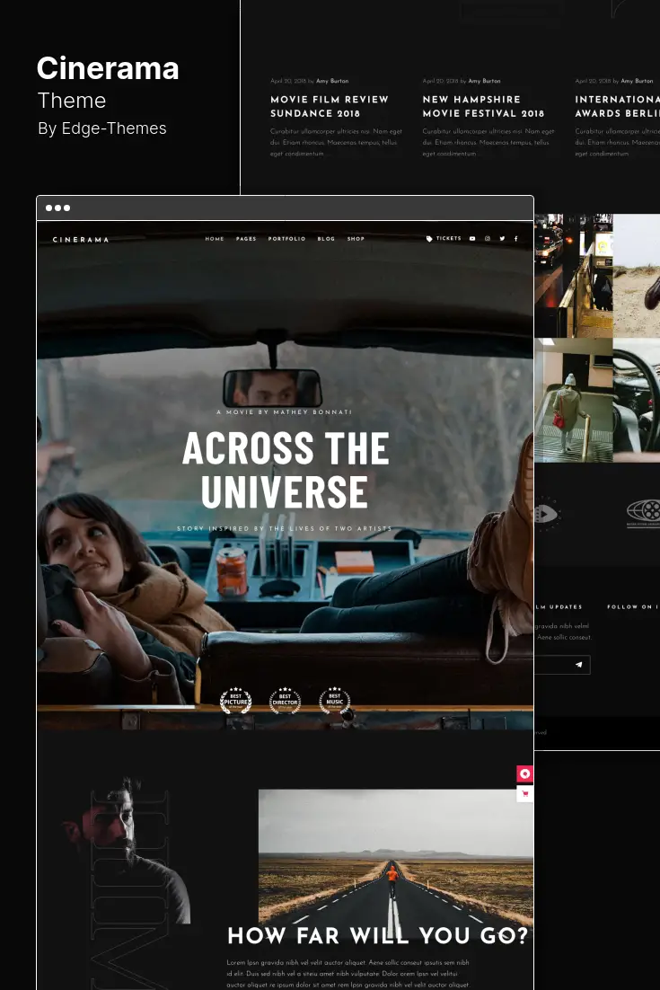Open the SHOP menu item

tap(356, 239)
